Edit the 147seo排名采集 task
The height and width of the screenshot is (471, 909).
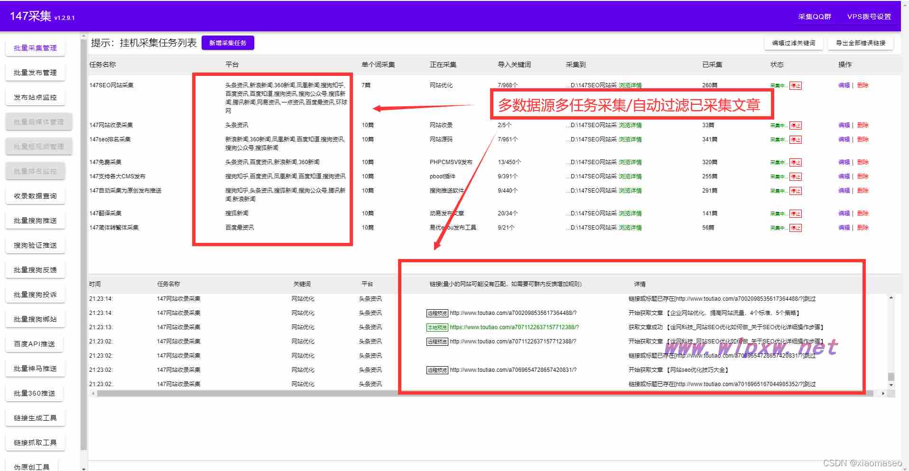click(x=844, y=139)
